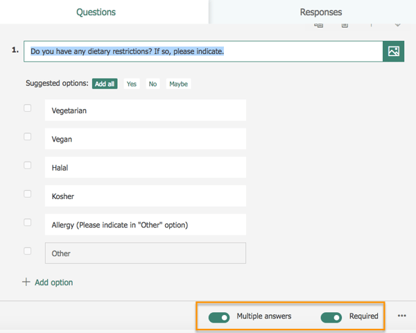Click into the question title text field
The height and width of the screenshot is (333, 416).
click(203, 51)
